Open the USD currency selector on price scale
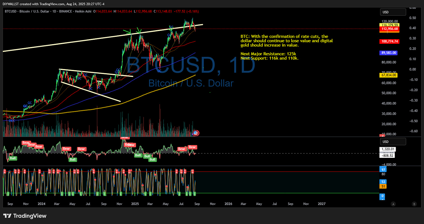Image resolution: width=424 pixels, height=224 pixels. (393, 12)
